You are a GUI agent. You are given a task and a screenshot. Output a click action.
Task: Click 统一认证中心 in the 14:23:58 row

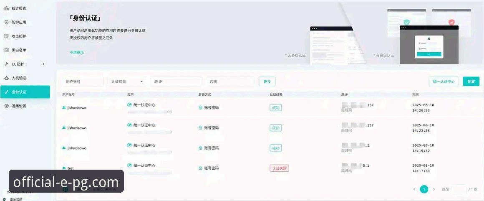pos(144,125)
